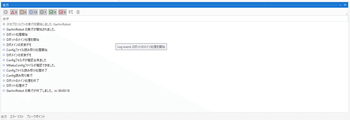Image resolution: width=350 pixels, height=120 pixels.
Task: Click the auto-hide pin icon in title bar
Action: [x=345, y=5]
